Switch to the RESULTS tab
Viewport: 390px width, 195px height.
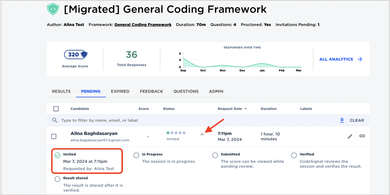coord(61,91)
